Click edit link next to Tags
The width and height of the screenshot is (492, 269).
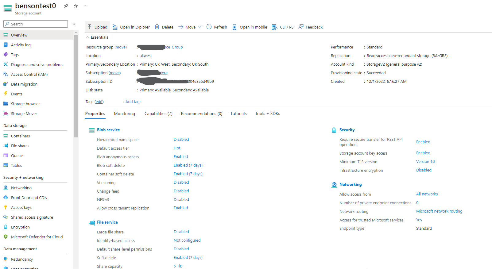99,102
